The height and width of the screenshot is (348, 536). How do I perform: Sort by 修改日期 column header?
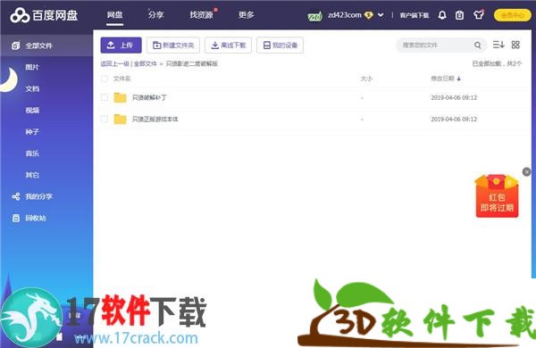446,79
